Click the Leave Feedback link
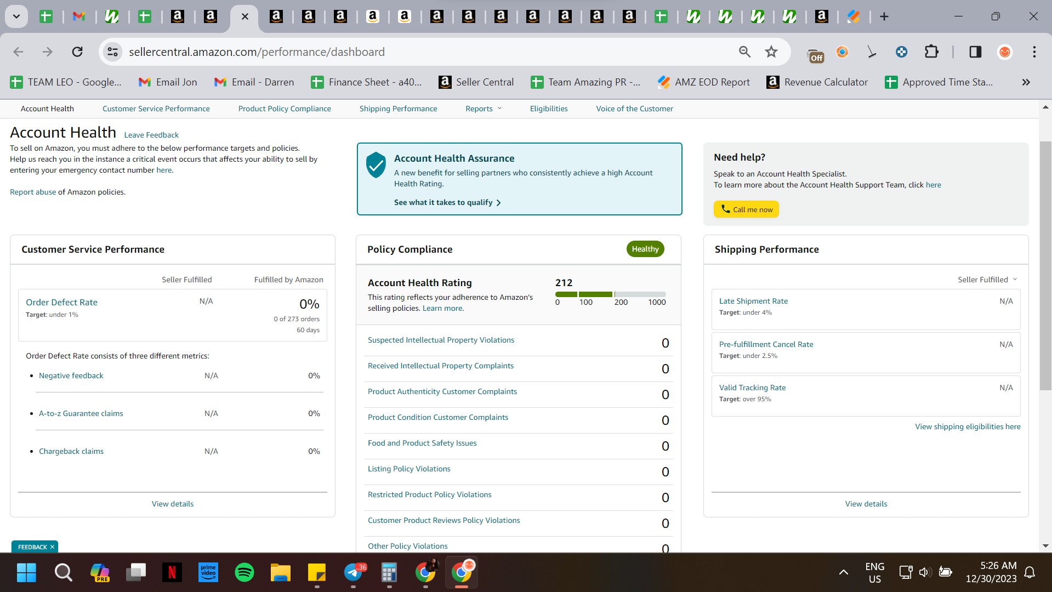 [151, 135]
